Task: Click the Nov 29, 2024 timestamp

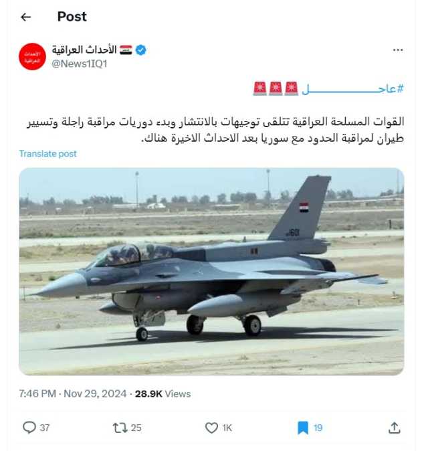Action: click(x=95, y=393)
